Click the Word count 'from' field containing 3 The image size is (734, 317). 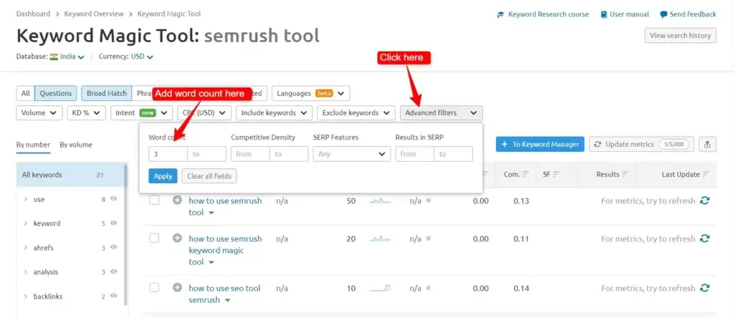point(168,154)
